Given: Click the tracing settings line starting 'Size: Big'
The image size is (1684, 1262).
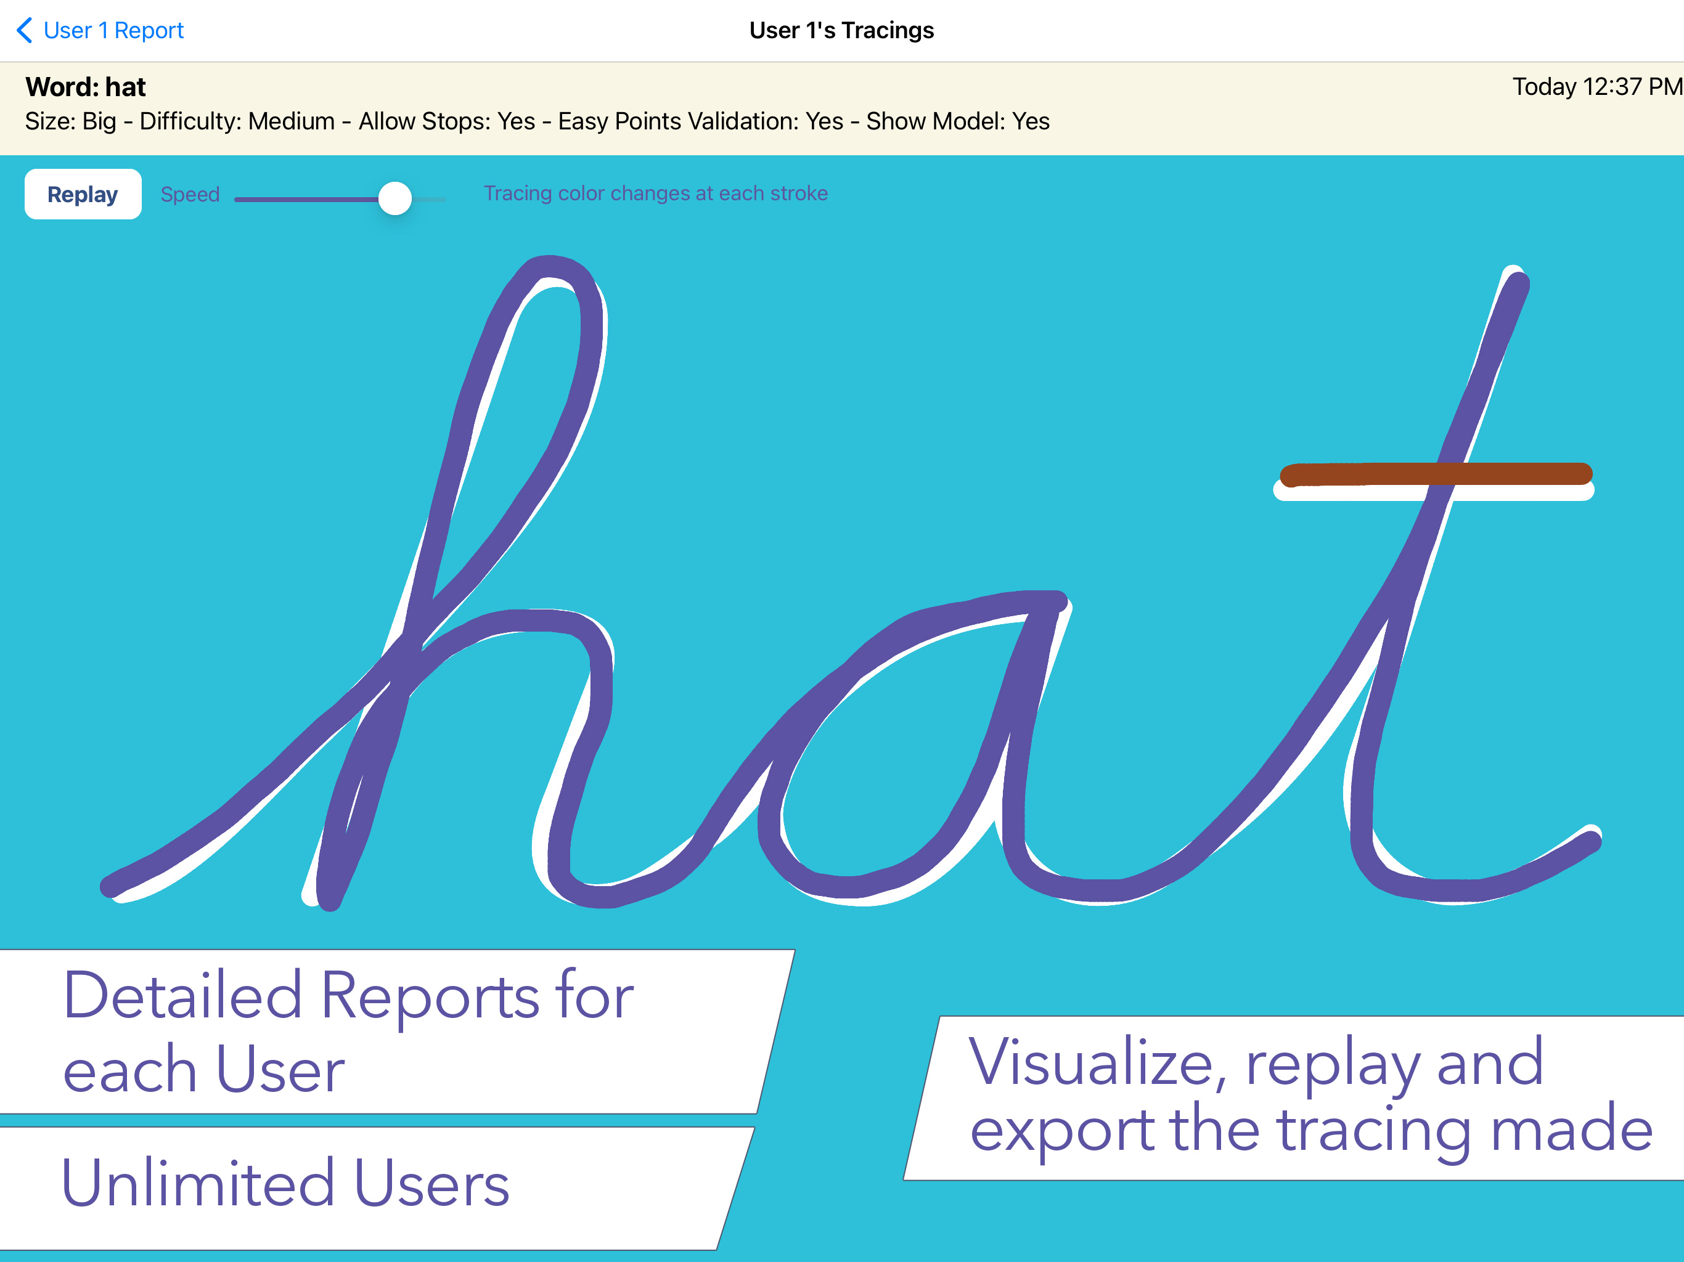Looking at the screenshot, I should click(537, 122).
